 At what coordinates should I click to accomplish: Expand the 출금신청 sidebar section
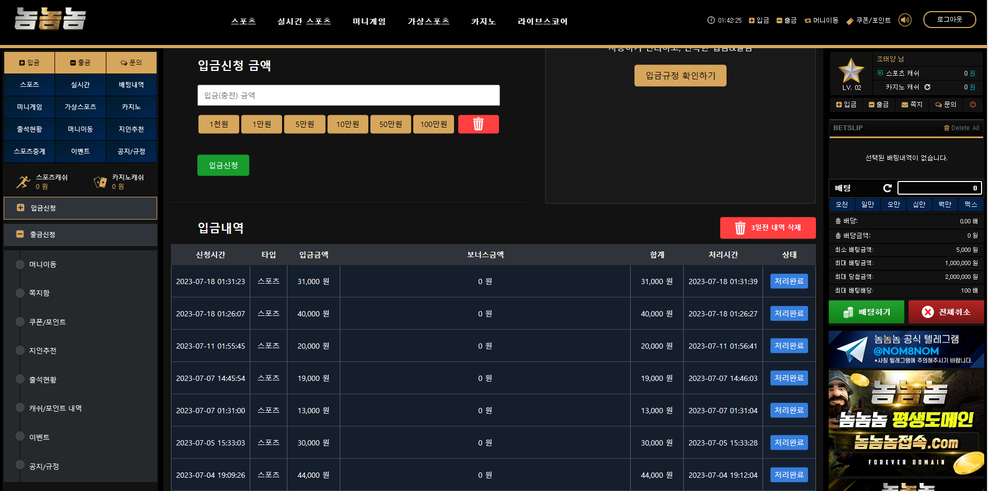click(80, 234)
